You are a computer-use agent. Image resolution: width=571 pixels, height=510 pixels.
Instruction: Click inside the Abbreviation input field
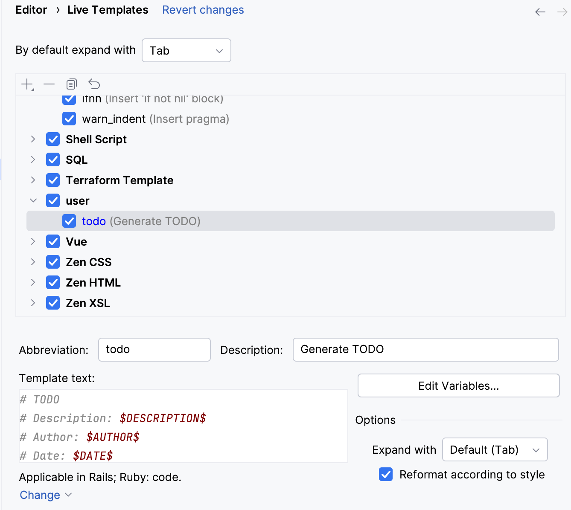pyautogui.click(x=154, y=350)
